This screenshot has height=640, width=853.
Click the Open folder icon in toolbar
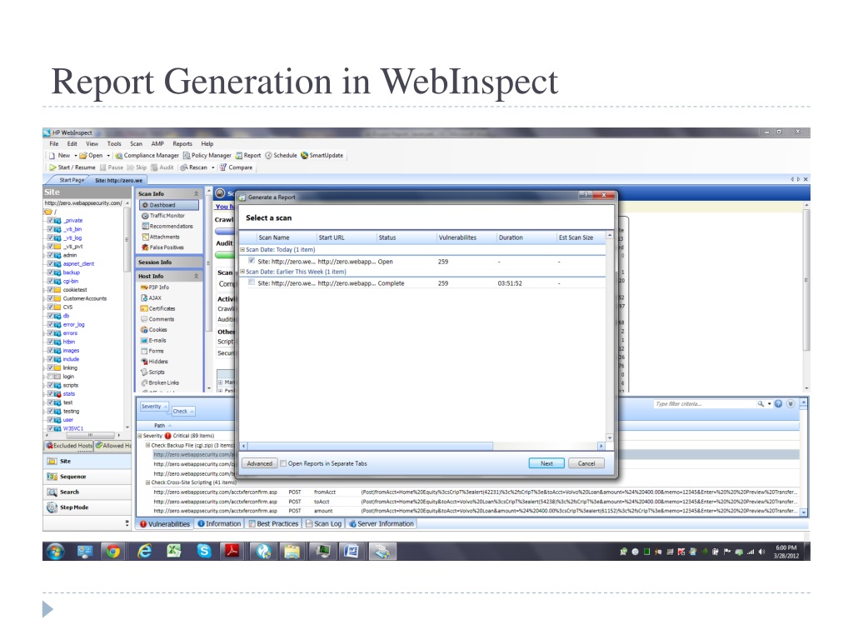click(x=83, y=156)
